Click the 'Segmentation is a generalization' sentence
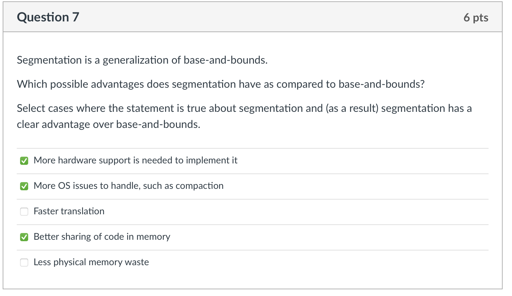Viewport: 512px width, 296px height. [x=142, y=60]
